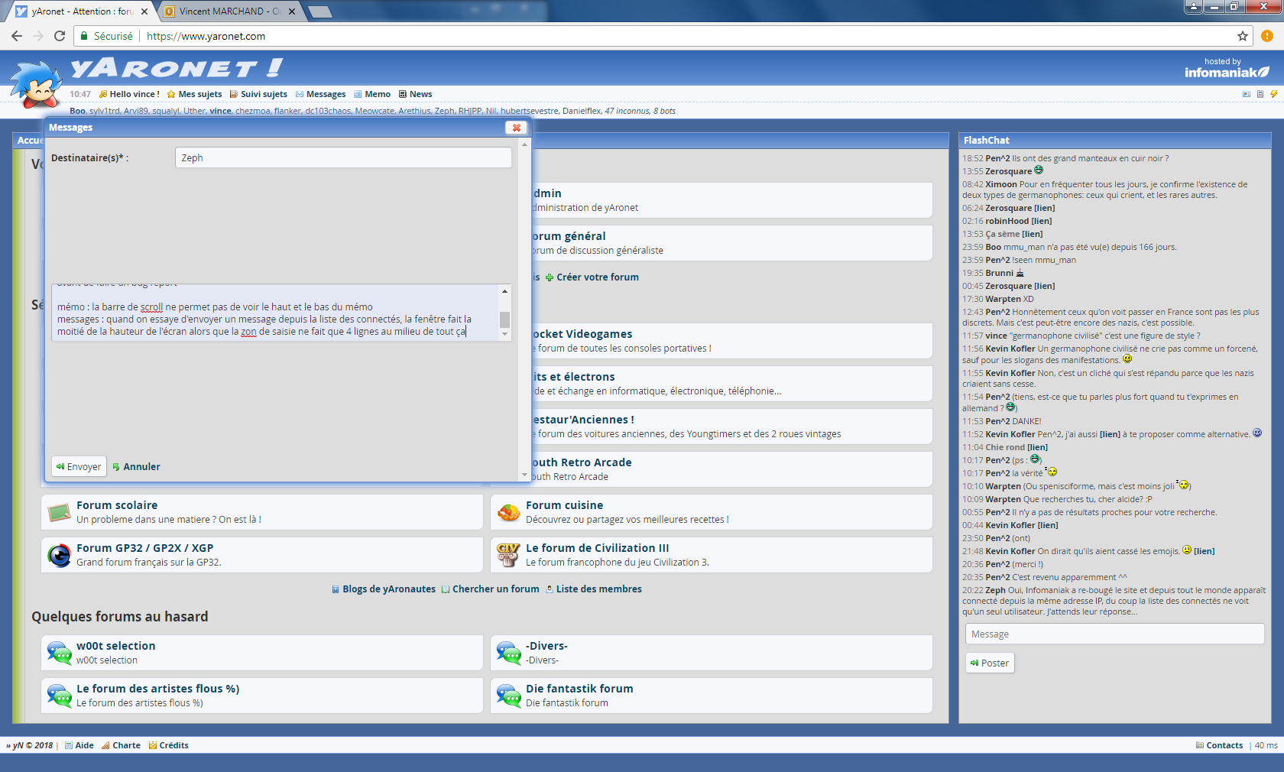The image size is (1284, 772).
Task: Click the Forum scolaire chalkboard icon
Action: tap(59, 512)
